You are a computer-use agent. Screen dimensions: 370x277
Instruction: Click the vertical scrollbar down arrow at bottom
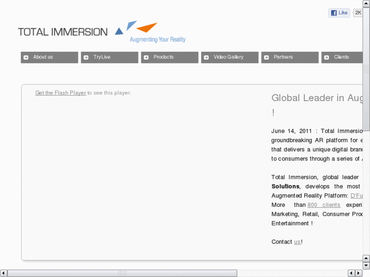click(366, 266)
